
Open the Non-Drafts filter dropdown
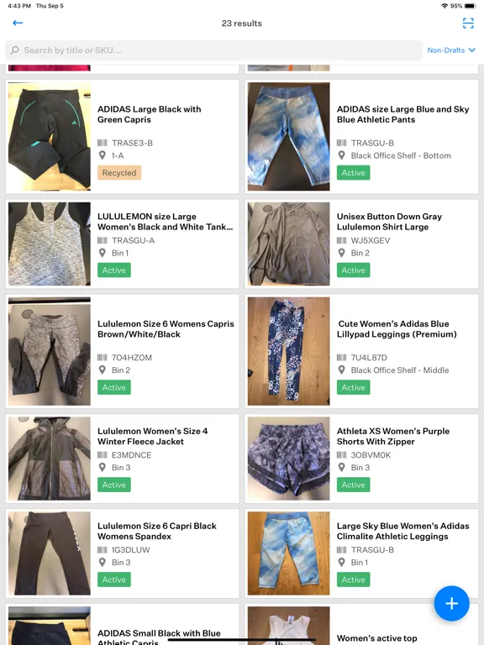[x=451, y=50]
